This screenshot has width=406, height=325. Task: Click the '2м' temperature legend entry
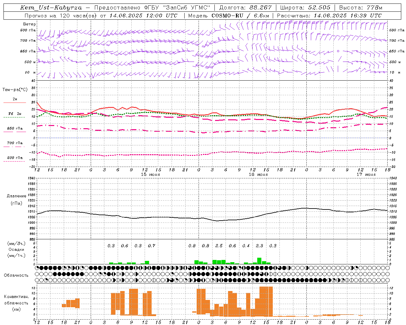(x=15, y=99)
